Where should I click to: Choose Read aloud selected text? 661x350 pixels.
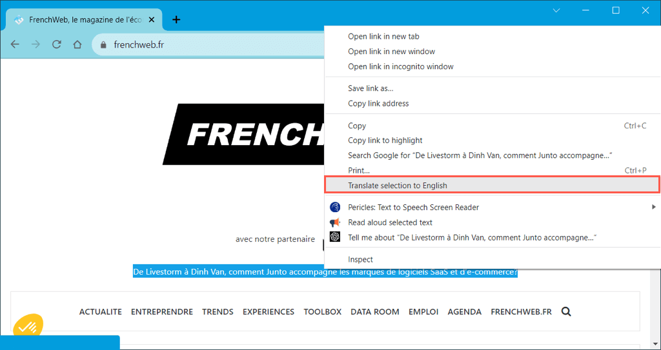point(390,222)
